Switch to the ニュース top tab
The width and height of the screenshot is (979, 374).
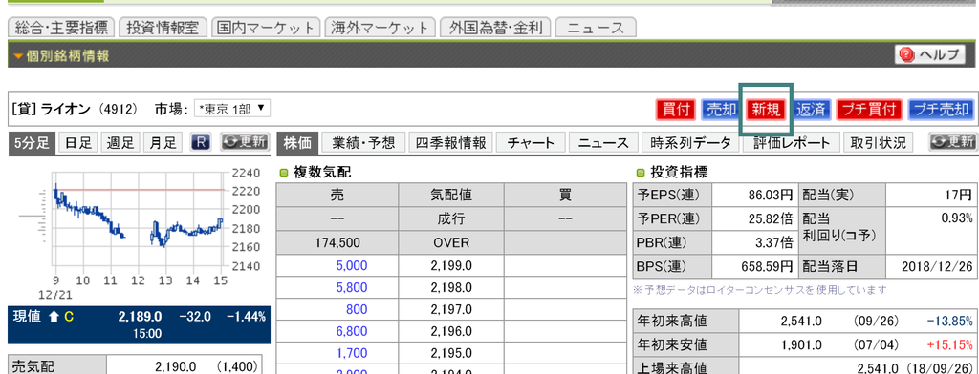(x=596, y=28)
